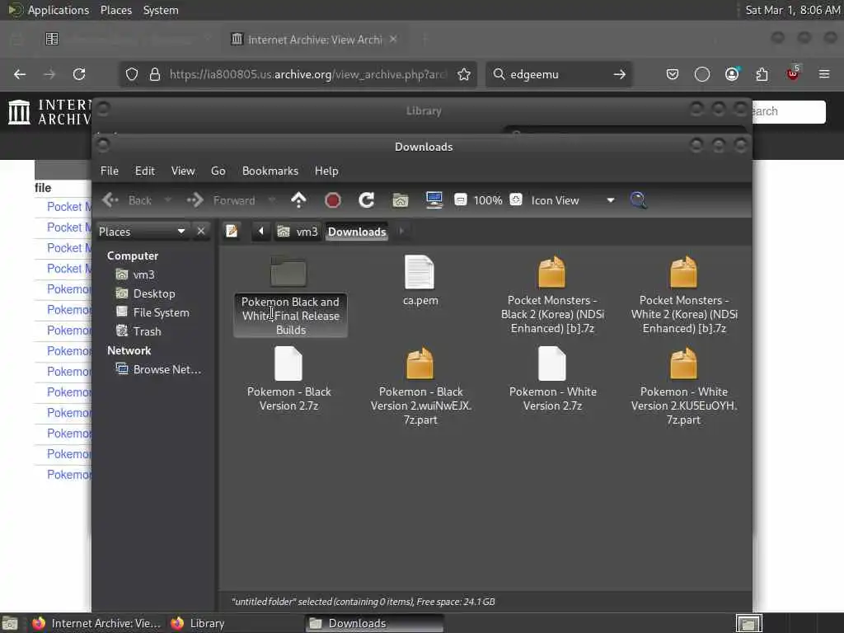Image resolution: width=844 pixels, height=633 pixels.
Task: Reload the Firefox page
Action: tap(79, 74)
